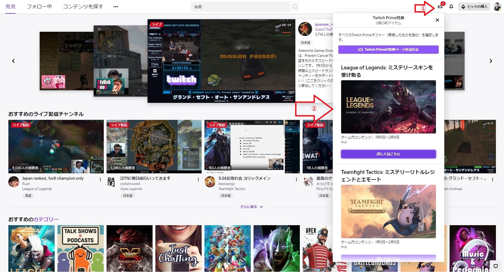The image size is (504, 272).
Task: Click the Rush channel name link
Action: pyautogui.click(x=26, y=184)
